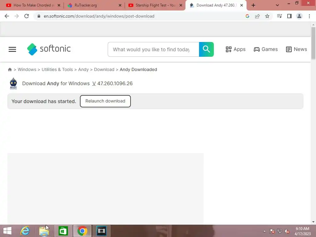
Task: Close the RuTracker.org tab
Action: pos(120,5)
